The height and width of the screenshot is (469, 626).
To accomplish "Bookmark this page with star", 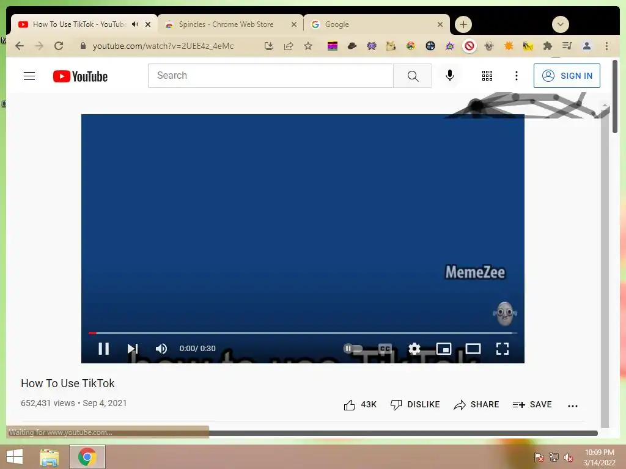I will (308, 46).
